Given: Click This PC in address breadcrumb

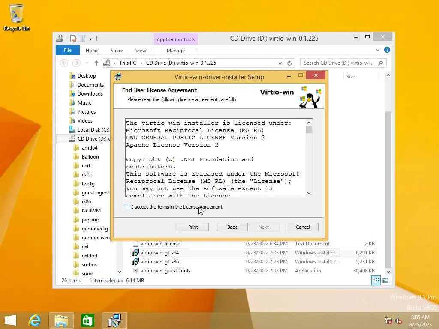Looking at the screenshot, I should (128, 63).
